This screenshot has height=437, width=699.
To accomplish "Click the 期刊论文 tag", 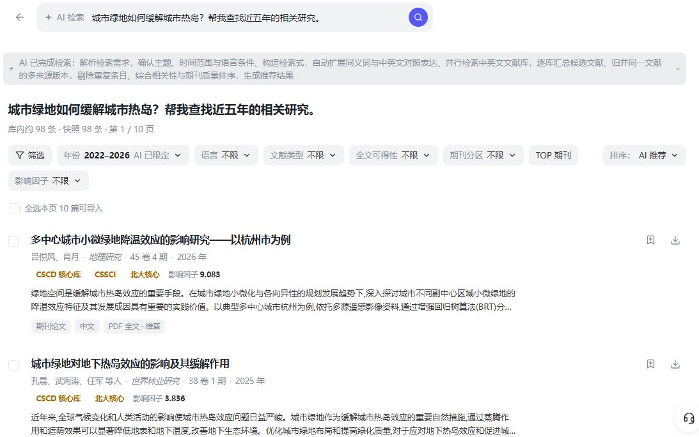I will click(x=51, y=326).
